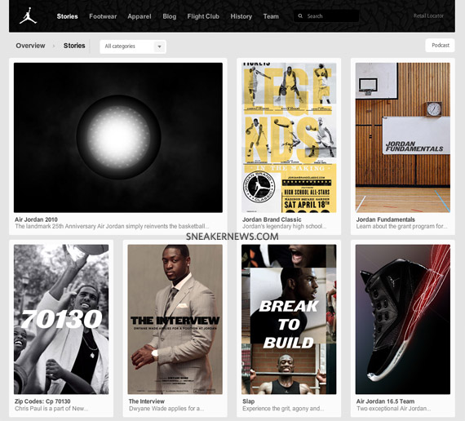The height and width of the screenshot is (421, 465).
Task: Open the Footwear menu item
Action: coord(103,16)
